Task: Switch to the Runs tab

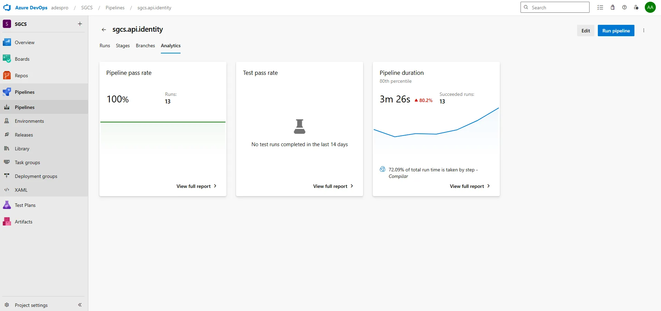Action: (x=105, y=46)
